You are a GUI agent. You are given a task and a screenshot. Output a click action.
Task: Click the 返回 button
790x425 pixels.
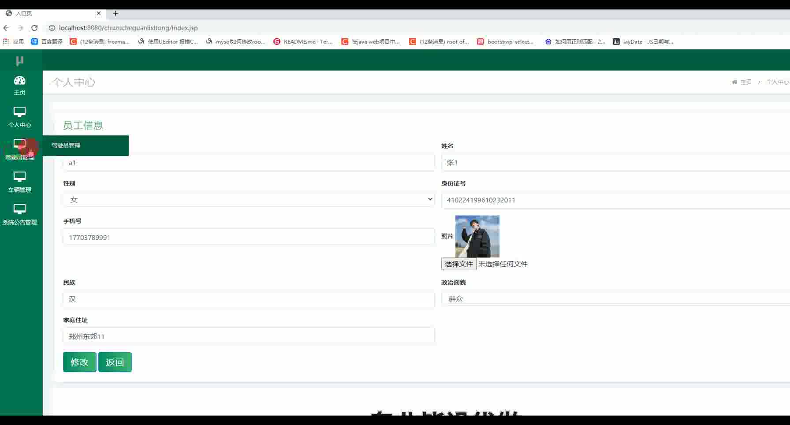(x=115, y=362)
